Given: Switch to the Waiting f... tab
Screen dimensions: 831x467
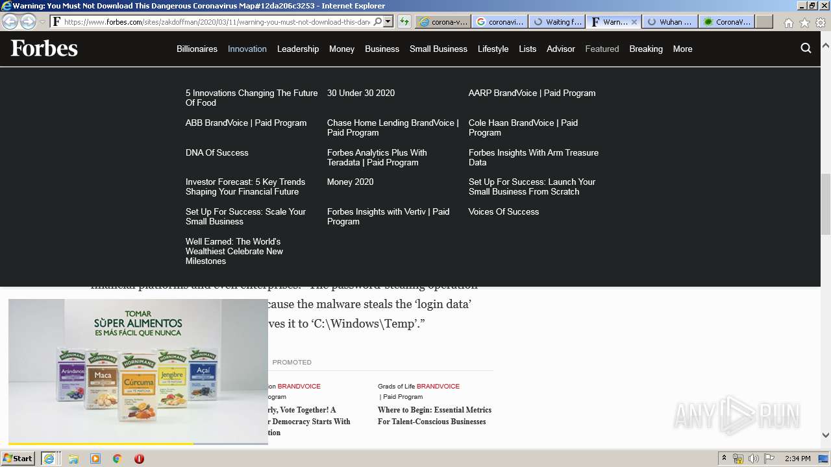Looking at the screenshot, I should coord(556,21).
